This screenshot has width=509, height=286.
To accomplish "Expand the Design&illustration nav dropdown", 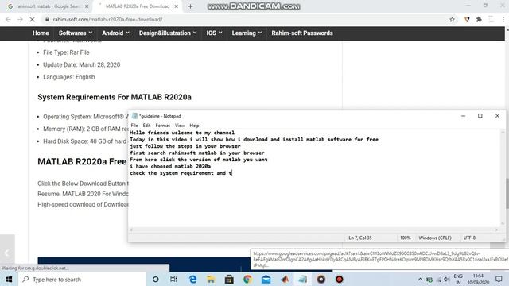I will point(168,33).
